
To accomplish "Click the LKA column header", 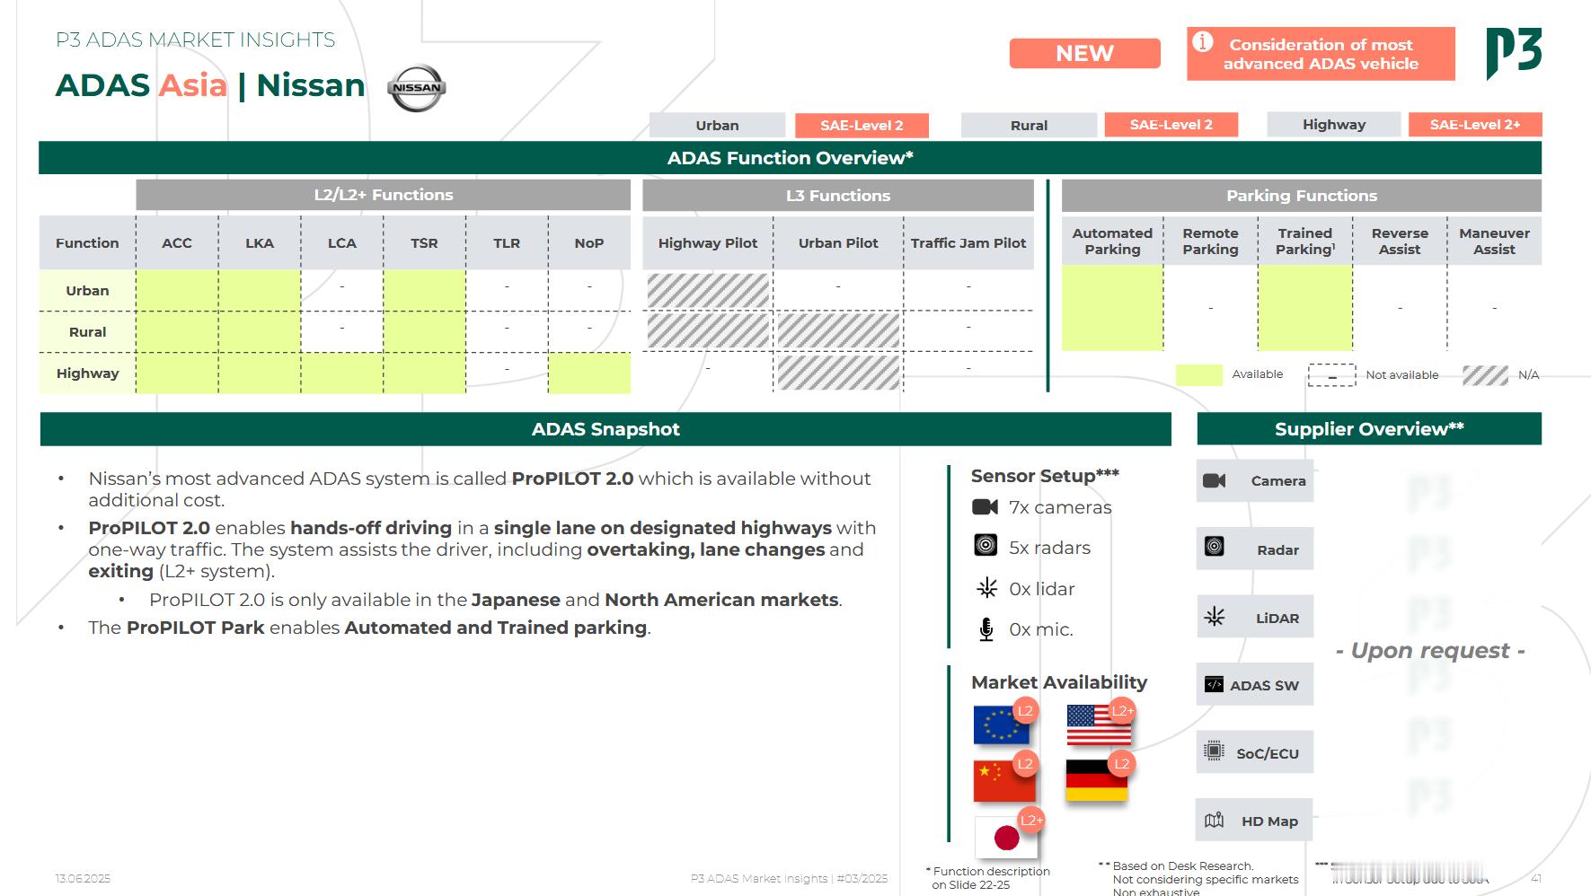I will click(x=260, y=242).
